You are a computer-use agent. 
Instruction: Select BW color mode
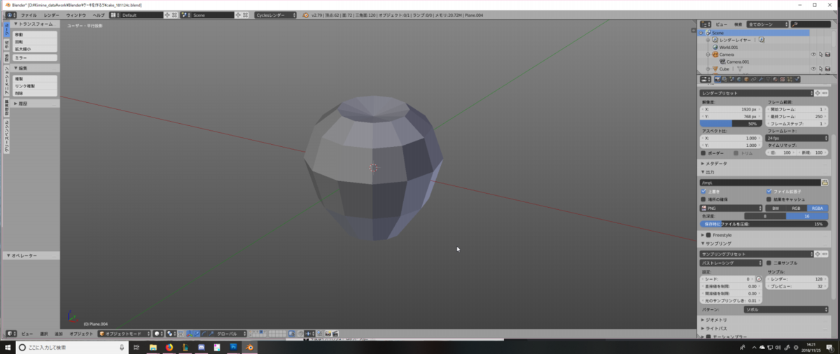[775, 208]
